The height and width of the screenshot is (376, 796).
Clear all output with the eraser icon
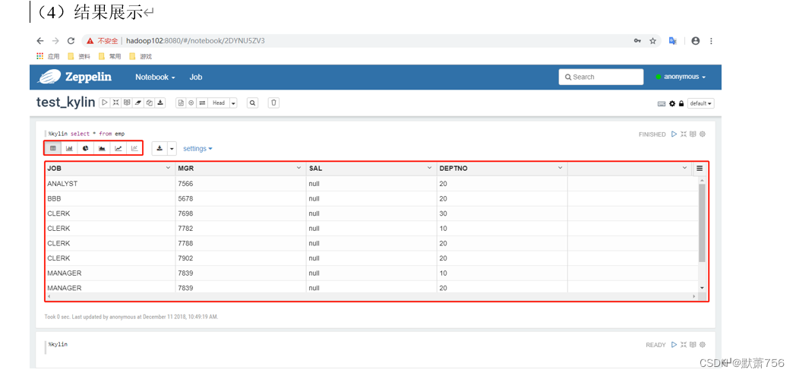tap(138, 103)
